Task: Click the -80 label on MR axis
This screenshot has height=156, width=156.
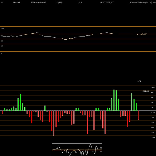Action: click(x=152, y=133)
